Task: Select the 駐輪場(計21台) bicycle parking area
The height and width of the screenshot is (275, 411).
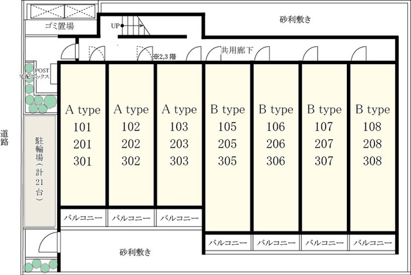Action: click(x=40, y=171)
